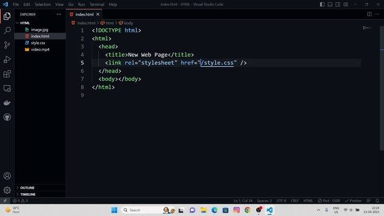The width and height of the screenshot is (384, 216).
Task: Click the VS Code logo in title bar
Action: (x=5, y=4)
